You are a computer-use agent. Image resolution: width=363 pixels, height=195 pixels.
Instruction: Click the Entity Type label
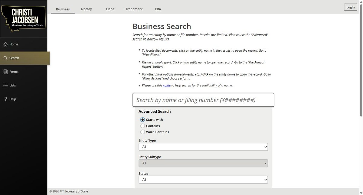[x=147, y=141]
